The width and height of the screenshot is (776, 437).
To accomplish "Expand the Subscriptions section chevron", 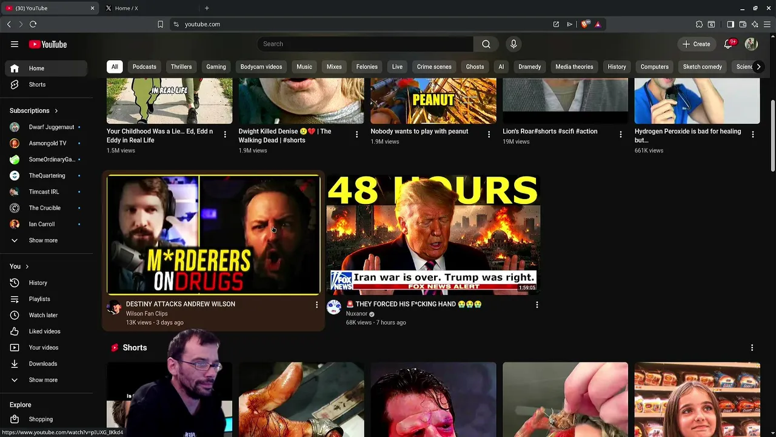I will click(x=56, y=111).
